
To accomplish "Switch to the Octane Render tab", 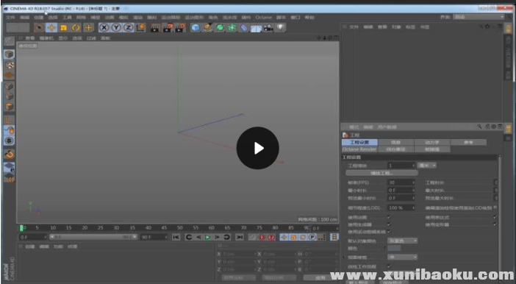I will 359,149.
